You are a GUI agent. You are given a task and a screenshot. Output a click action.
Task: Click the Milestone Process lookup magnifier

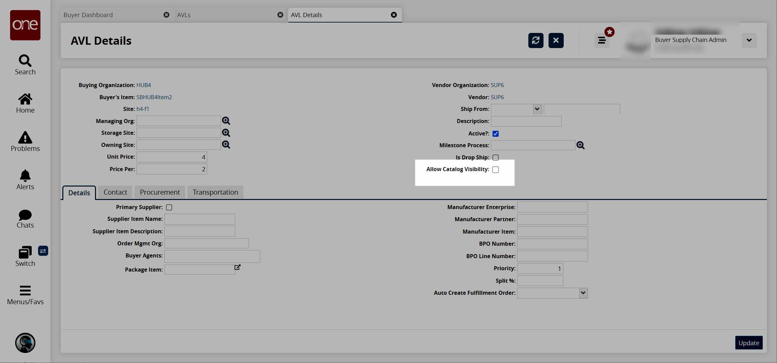point(580,145)
